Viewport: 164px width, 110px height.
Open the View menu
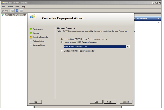click(17, 7)
